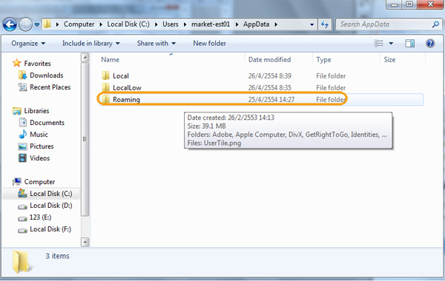Select Users in the address breadcrumb
This screenshot has height=281, width=445.
[171, 24]
